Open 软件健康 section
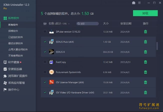Screen dimensions: 163x112 click(14, 62)
